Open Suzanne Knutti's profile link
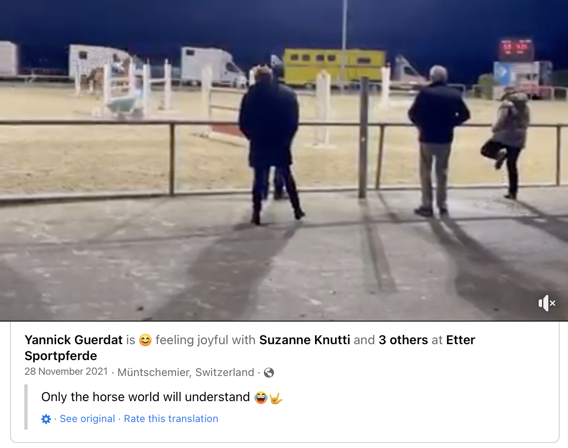Image resolution: width=568 pixels, height=448 pixels. (305, 340)
